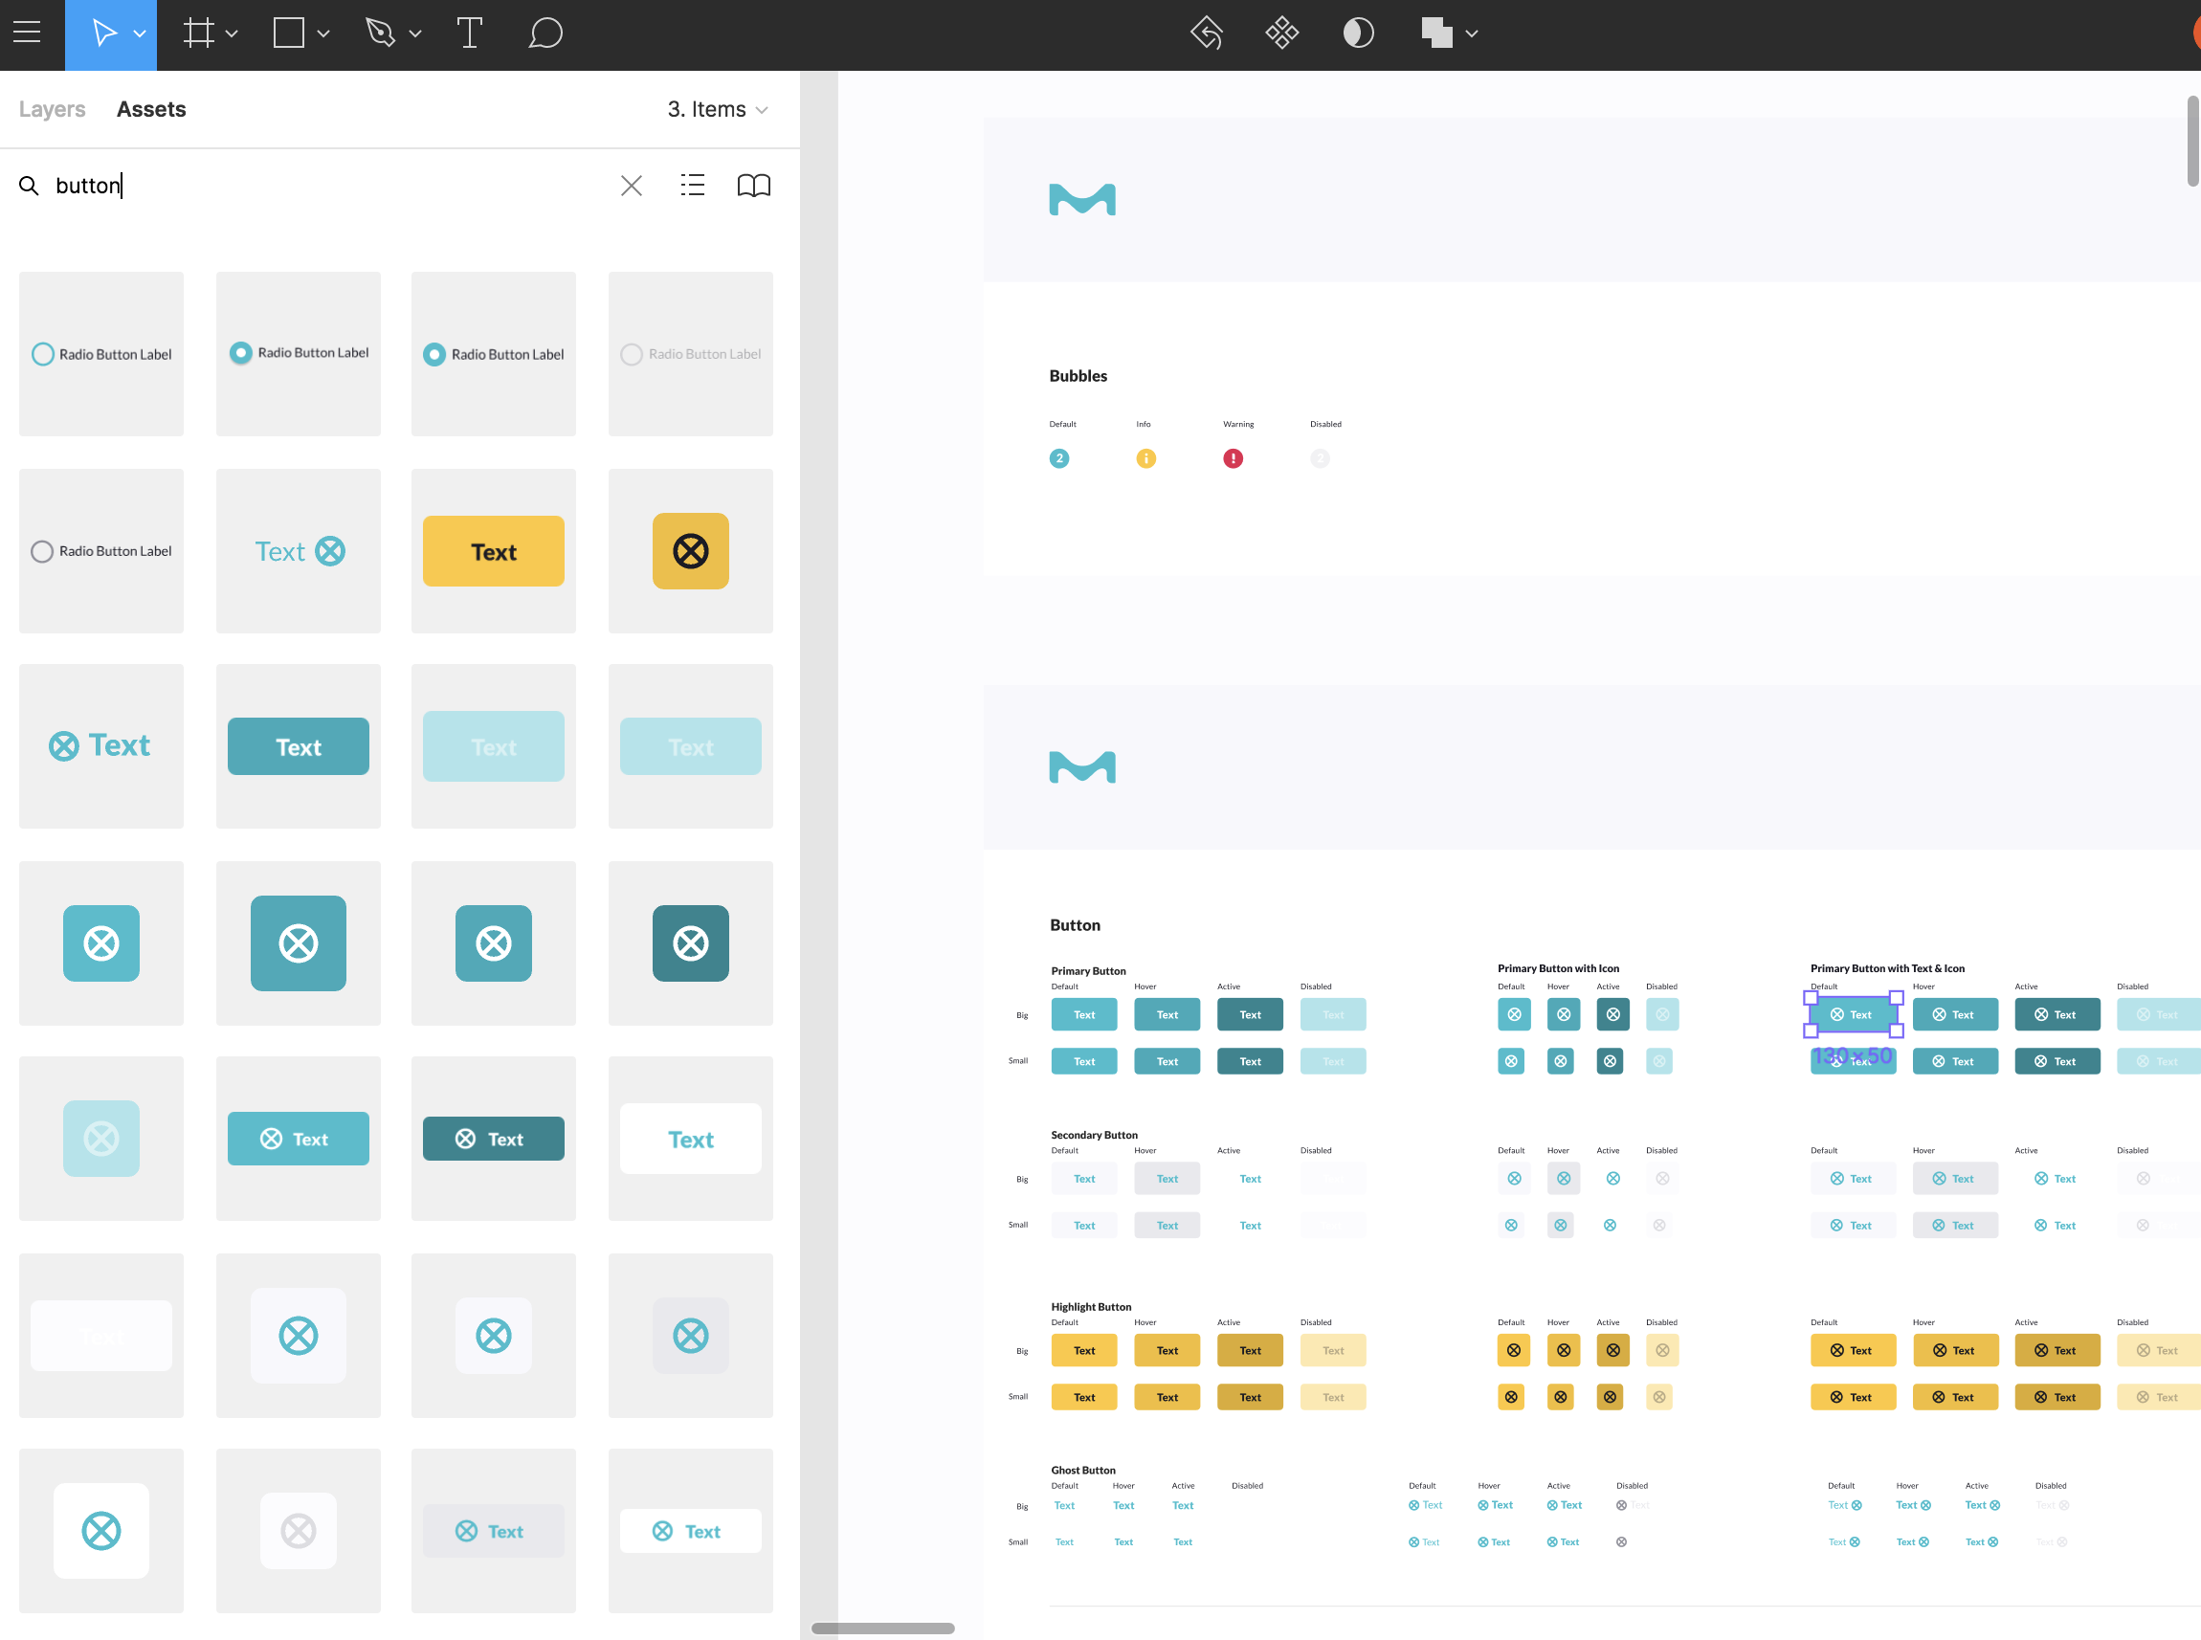Click the Use as Mask icon
Screen dimensions: 2201x1640
click(1358, 33)
